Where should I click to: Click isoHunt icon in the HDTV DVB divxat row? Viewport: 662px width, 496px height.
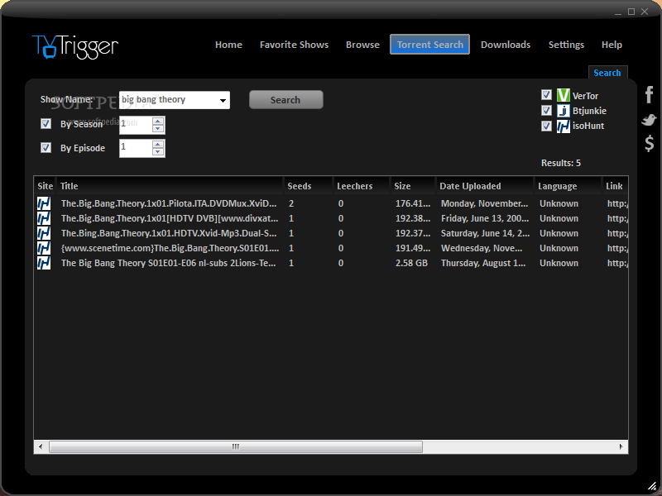coord(44,218)
